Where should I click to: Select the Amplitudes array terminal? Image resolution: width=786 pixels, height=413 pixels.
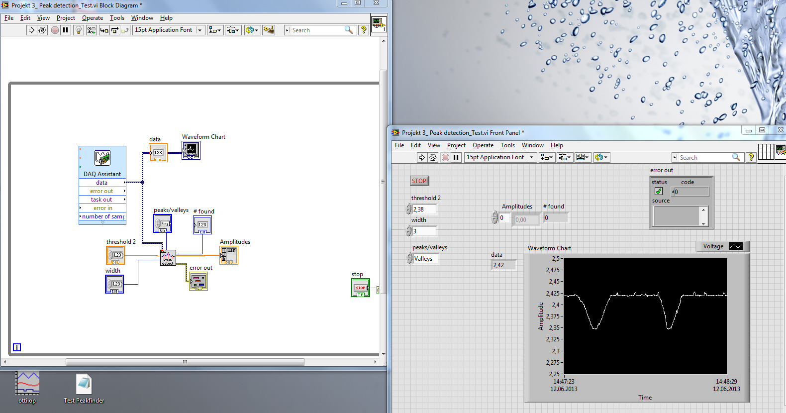click(229, 255)
